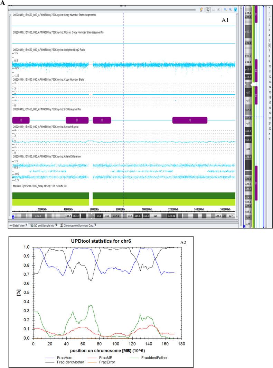
Task: Click the top purple LOH bar in karyoview
Action: click(x=256, y=14)
